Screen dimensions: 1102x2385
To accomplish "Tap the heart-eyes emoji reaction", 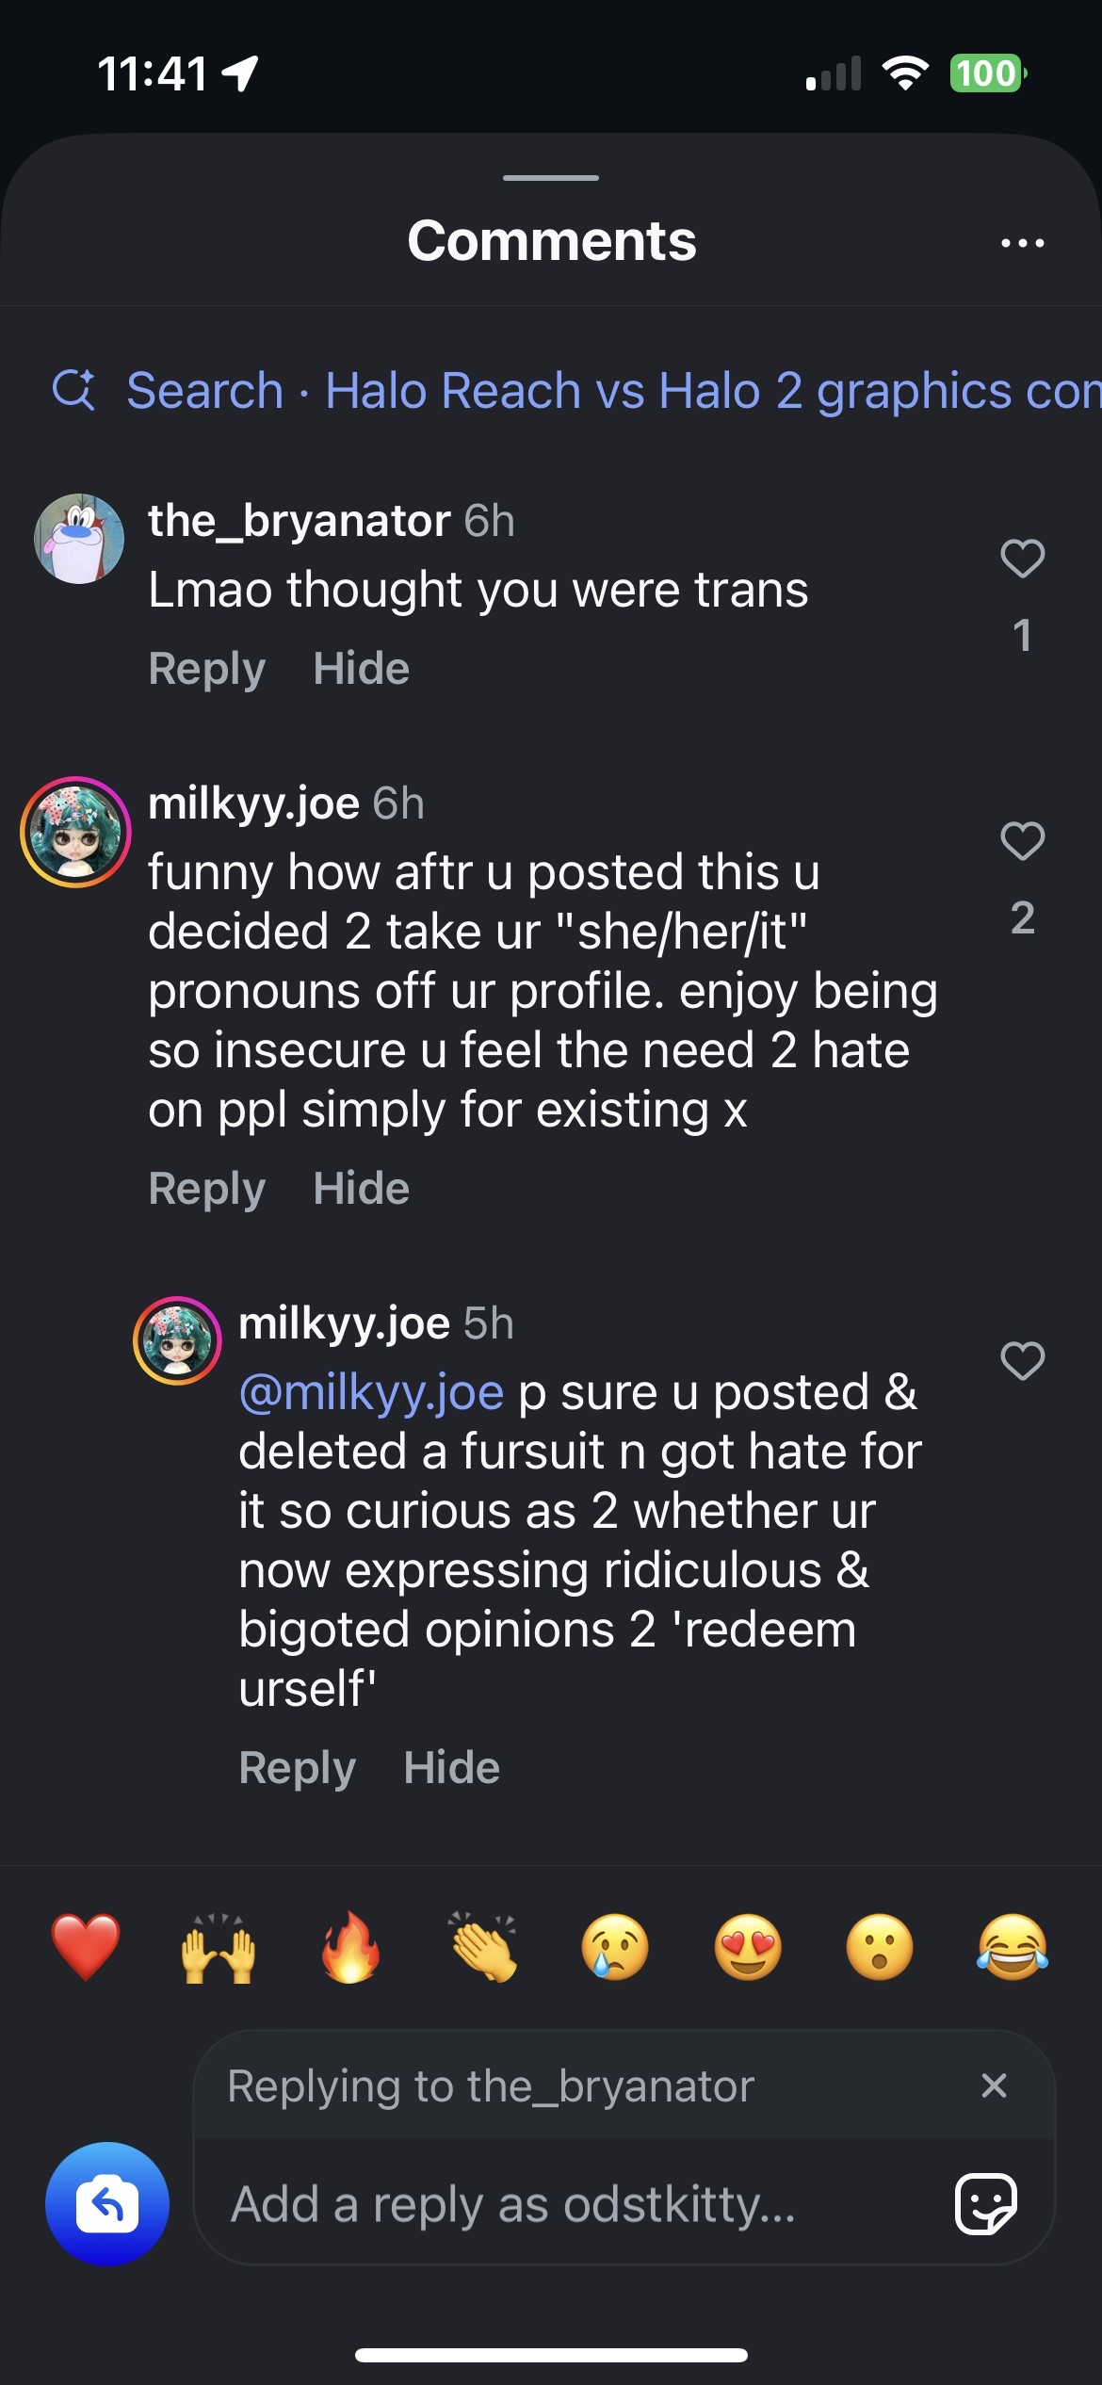I will [748, 1947].
